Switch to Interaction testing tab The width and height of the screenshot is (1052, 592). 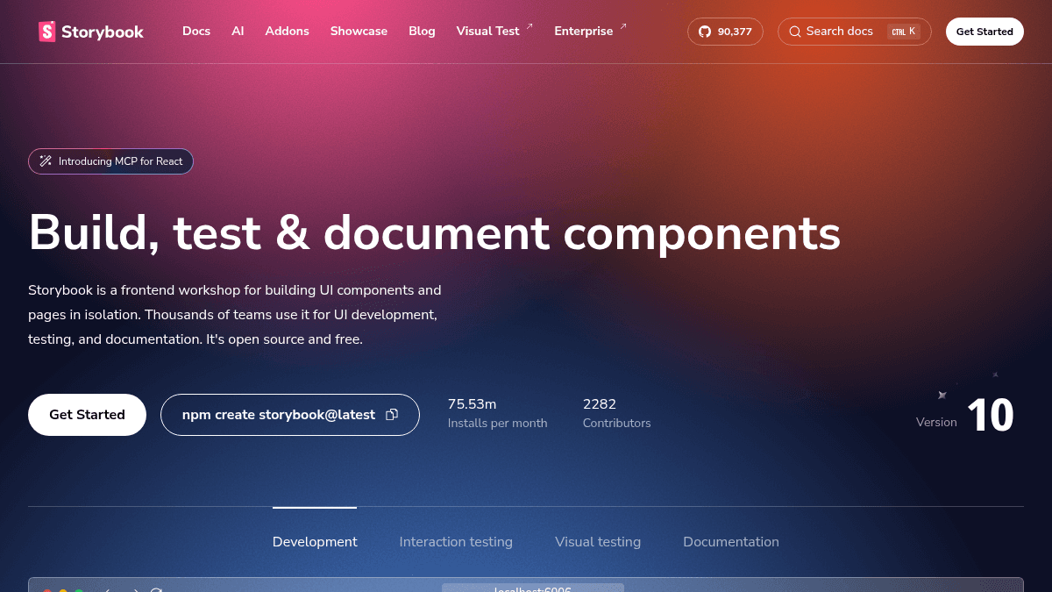tap(456, 541)
